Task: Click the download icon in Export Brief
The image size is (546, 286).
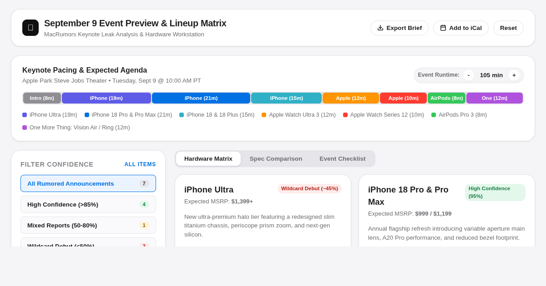Action: coord(380,28)
